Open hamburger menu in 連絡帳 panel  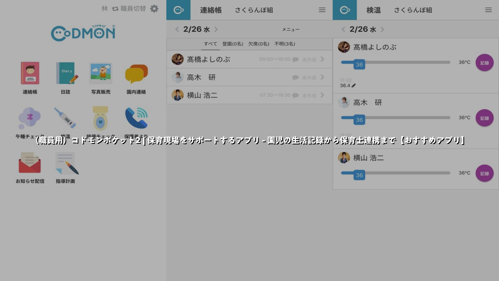322,10
